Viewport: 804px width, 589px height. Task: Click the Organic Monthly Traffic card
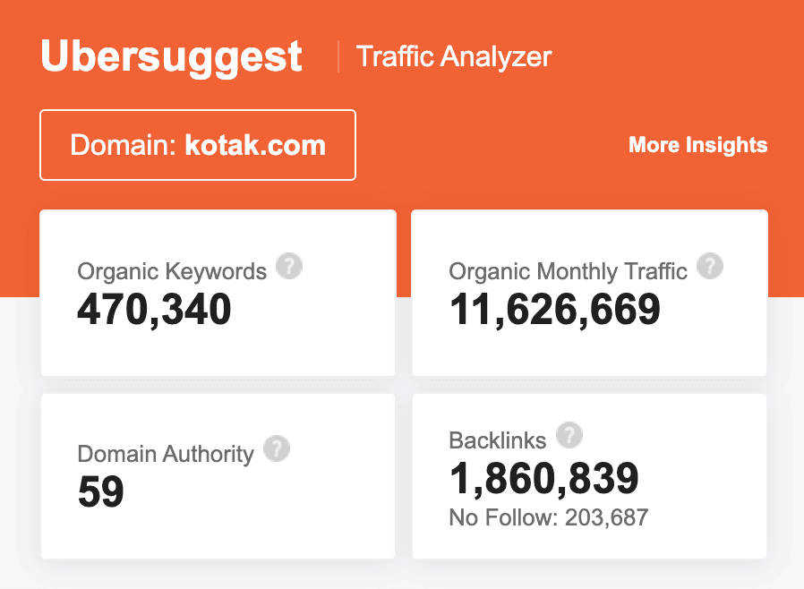click(589, 293)
